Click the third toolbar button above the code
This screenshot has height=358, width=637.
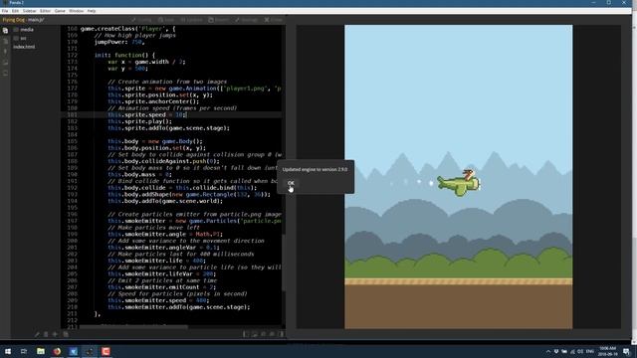[191, 20]
